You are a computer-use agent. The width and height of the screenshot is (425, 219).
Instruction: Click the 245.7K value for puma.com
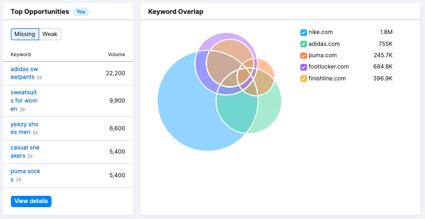(x=383, y=55)
